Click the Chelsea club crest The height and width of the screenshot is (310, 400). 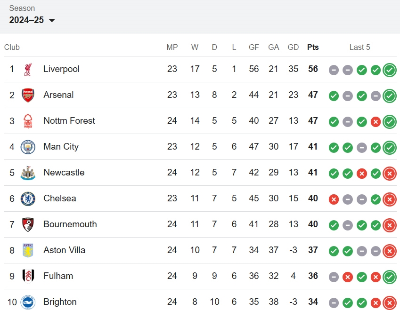(x=28, y=199)
